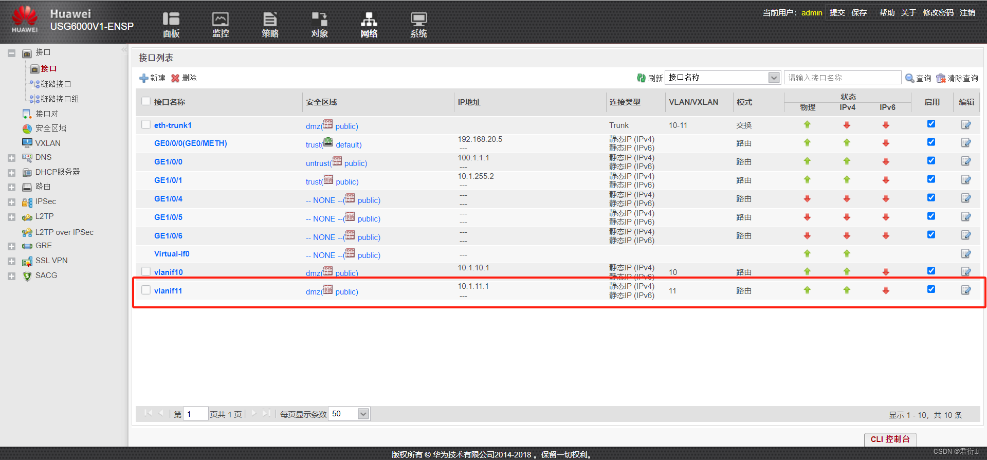
Task: Expand the DNS tree node
Action: point(11,158)
